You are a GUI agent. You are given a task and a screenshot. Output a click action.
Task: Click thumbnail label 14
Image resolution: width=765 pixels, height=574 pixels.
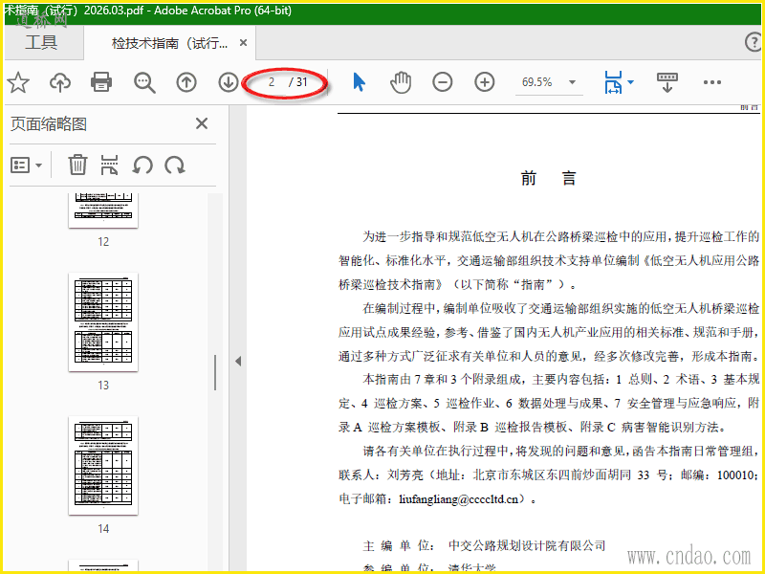(103, 529)
